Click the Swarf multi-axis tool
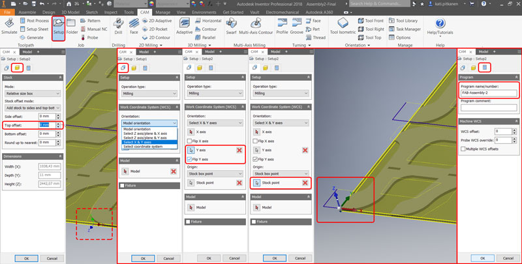522x264 pixels. point(231,26)
